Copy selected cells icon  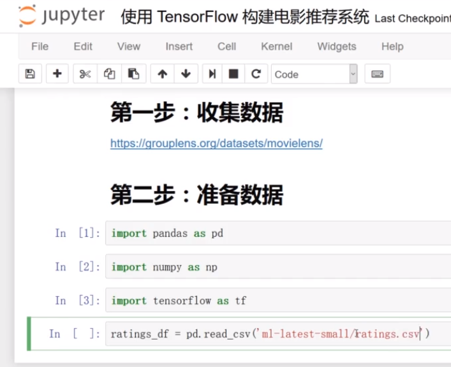[109, 74]
